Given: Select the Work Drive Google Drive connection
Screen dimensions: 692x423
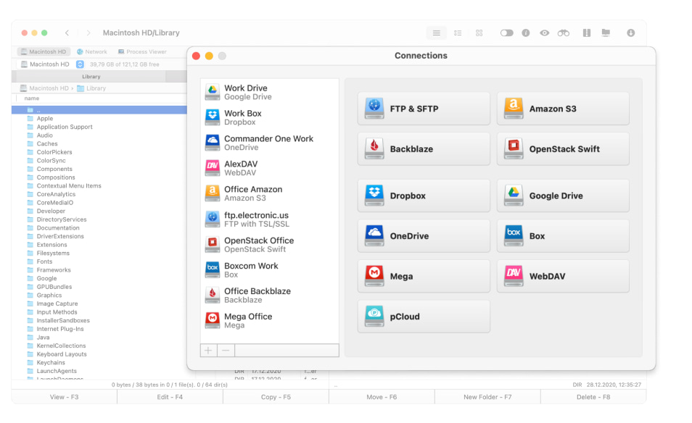Looking at the screenshot, I should coord(247,91).
